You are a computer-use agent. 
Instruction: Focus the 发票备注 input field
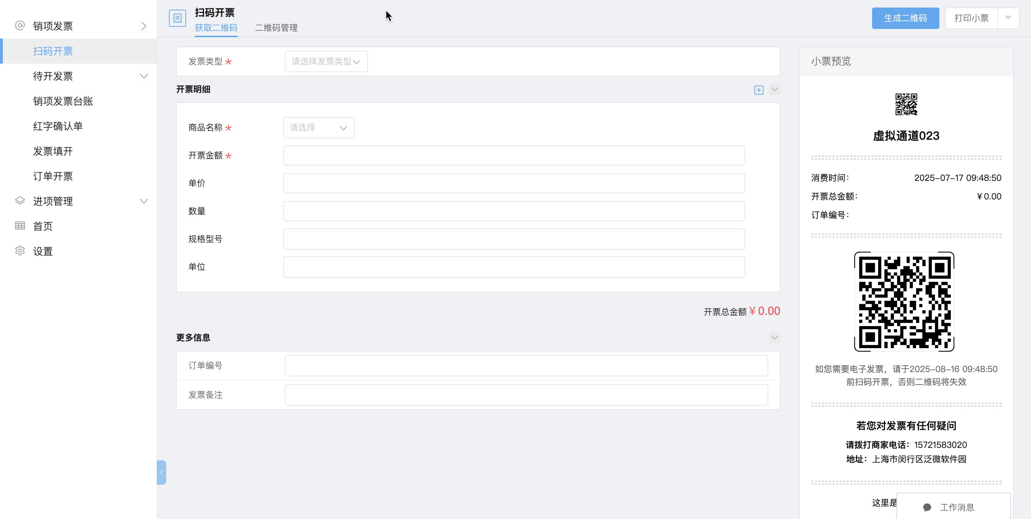[x=526, y=395]
